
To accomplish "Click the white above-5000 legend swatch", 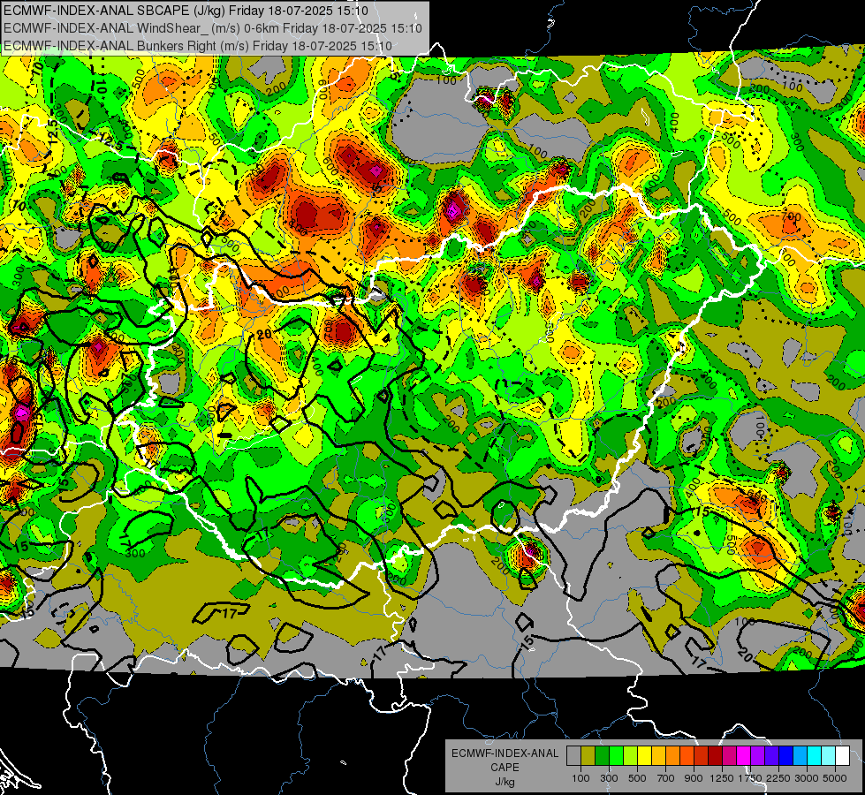I will click(x=842, y=755).
